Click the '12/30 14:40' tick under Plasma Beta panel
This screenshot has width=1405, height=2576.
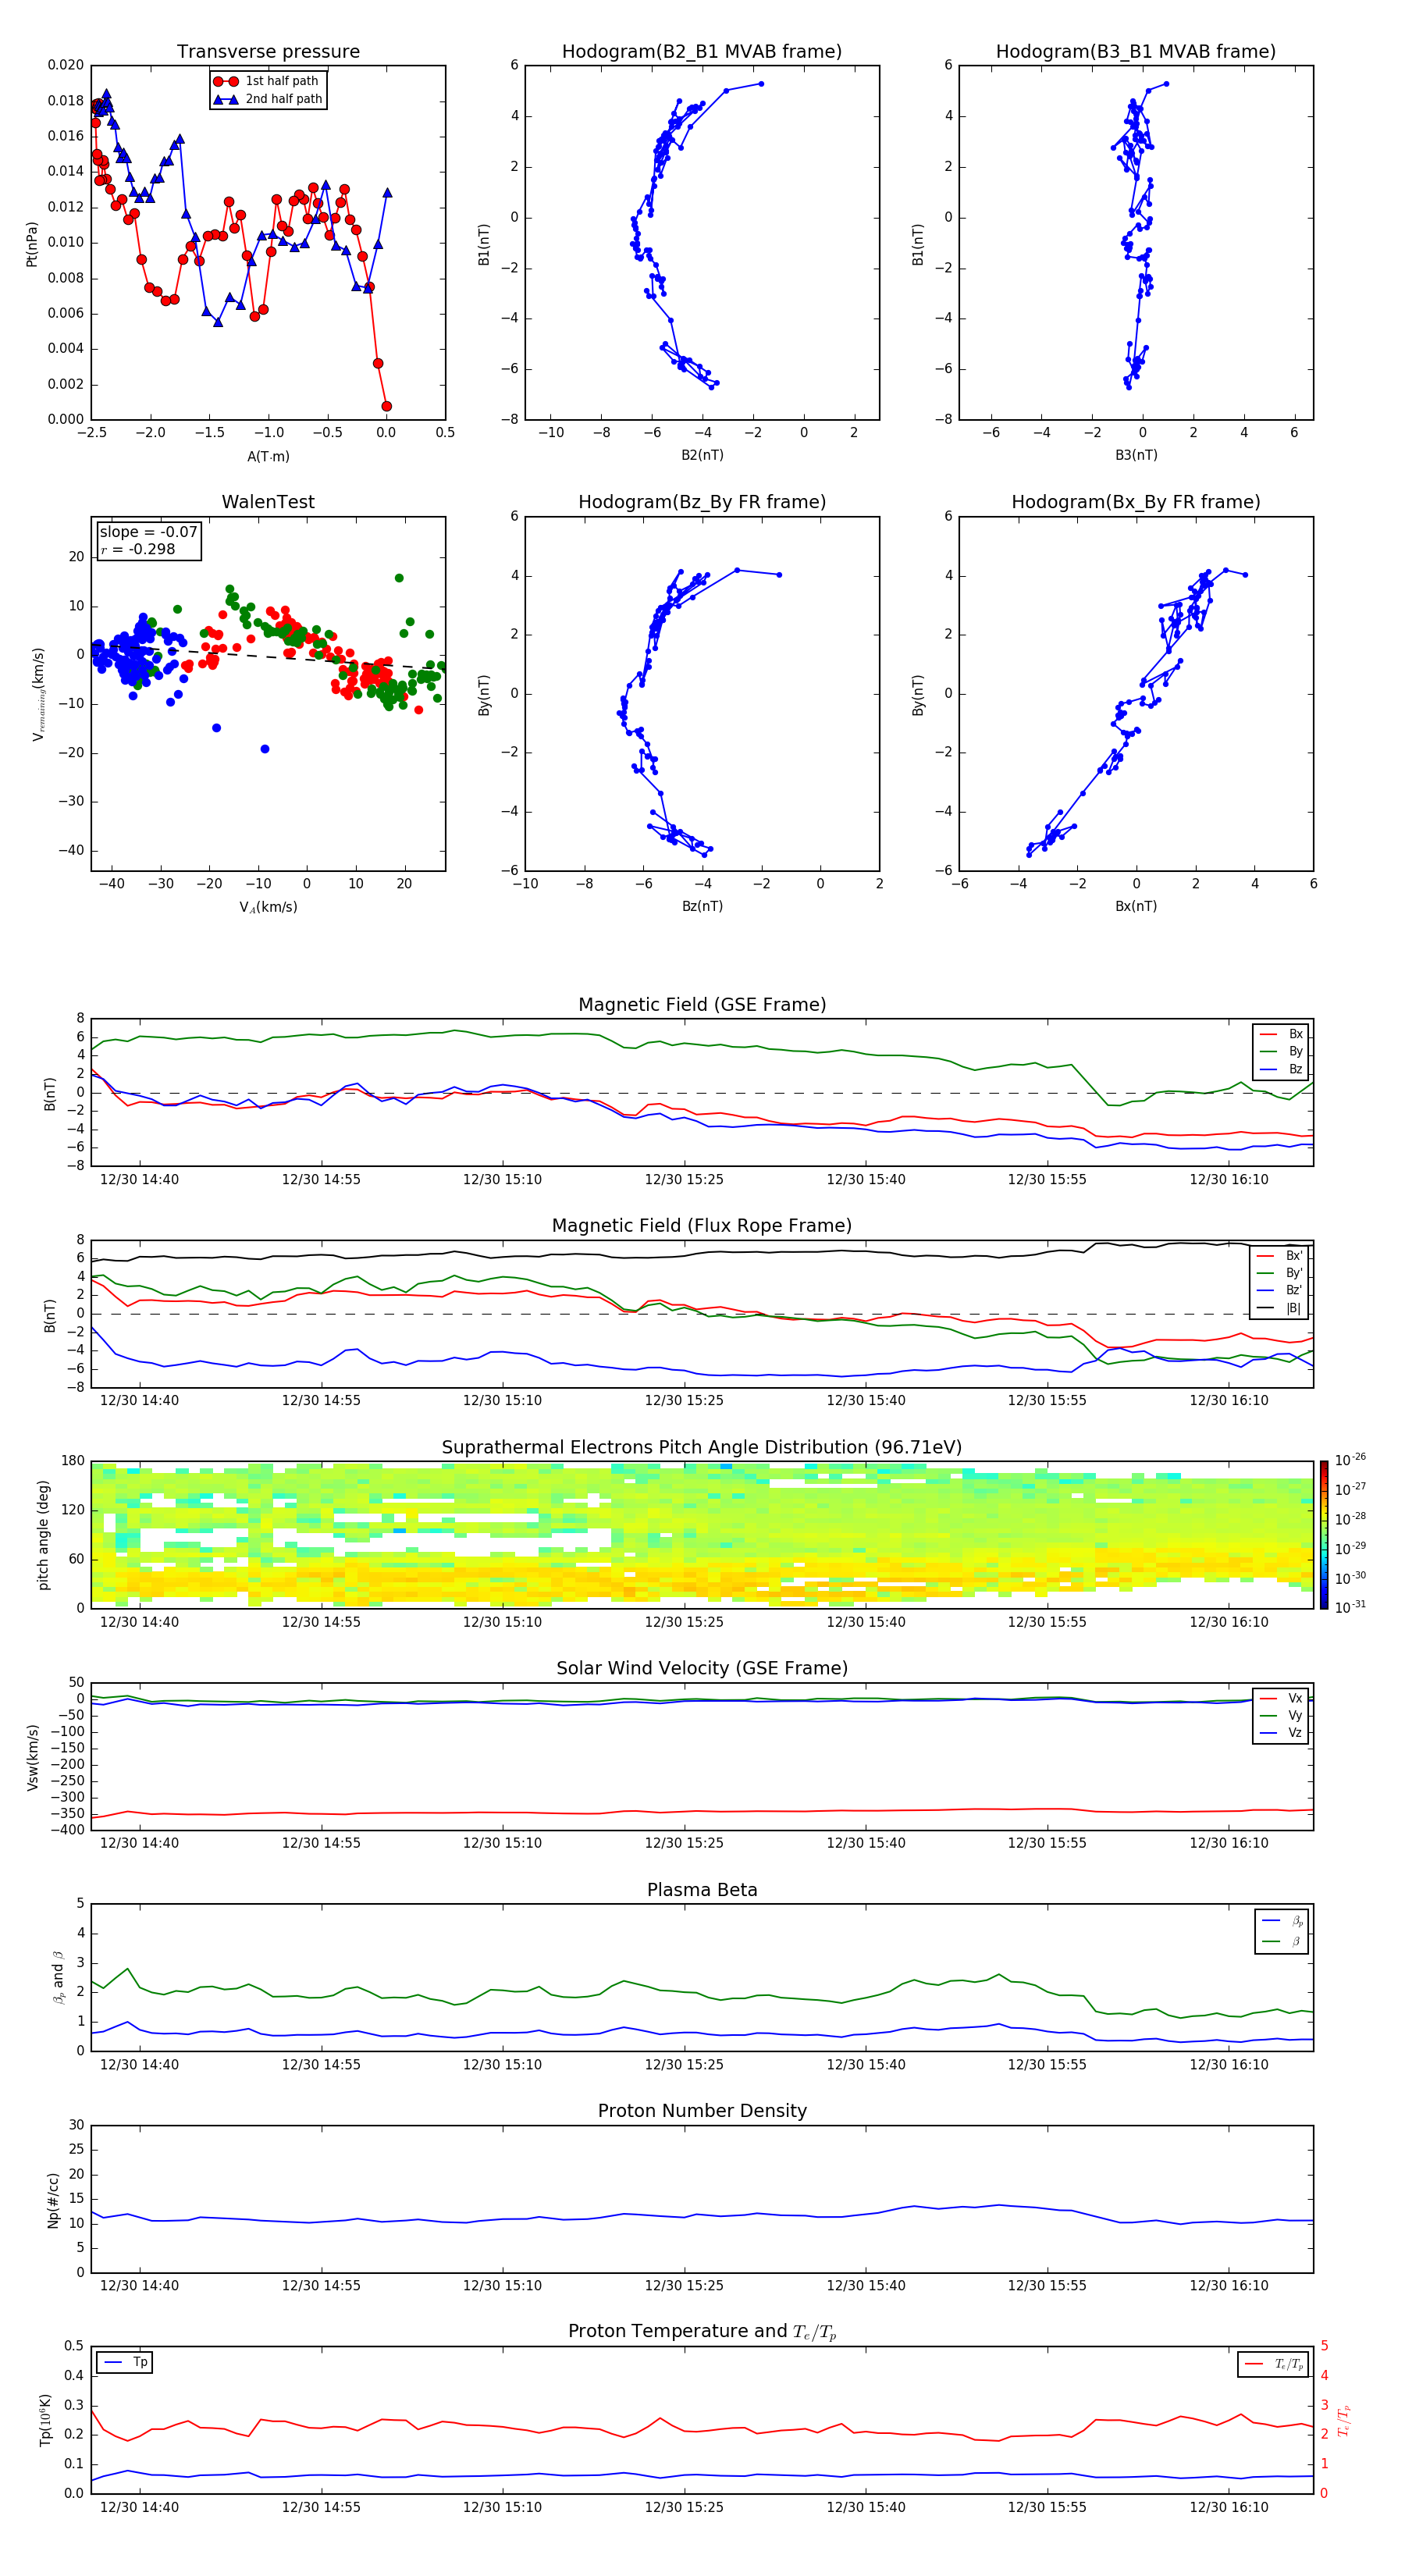tap(139, 2064)
